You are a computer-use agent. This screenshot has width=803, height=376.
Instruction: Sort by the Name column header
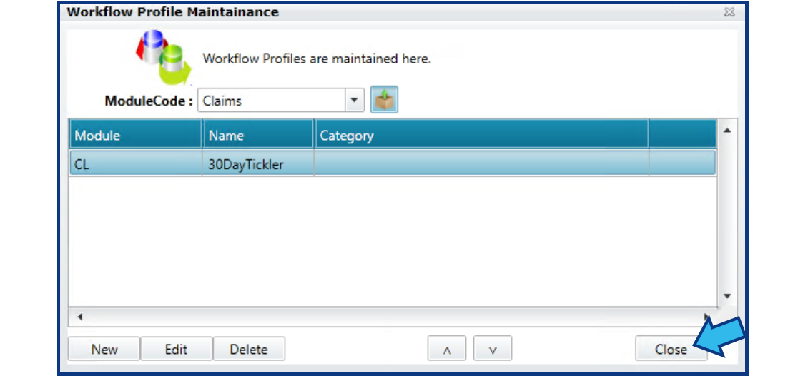tap(258, 135)
